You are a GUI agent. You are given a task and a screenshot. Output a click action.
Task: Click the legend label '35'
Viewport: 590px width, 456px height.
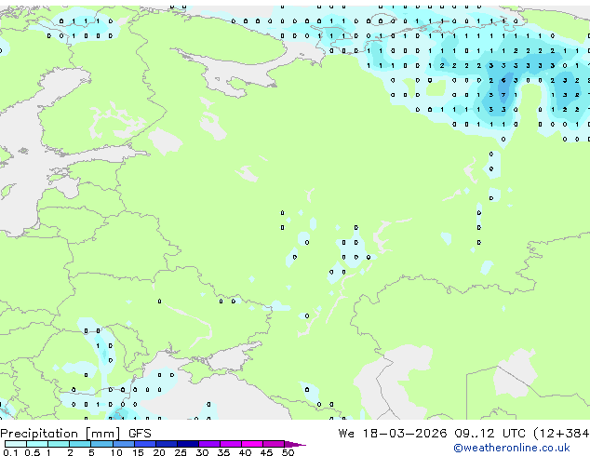223,452
